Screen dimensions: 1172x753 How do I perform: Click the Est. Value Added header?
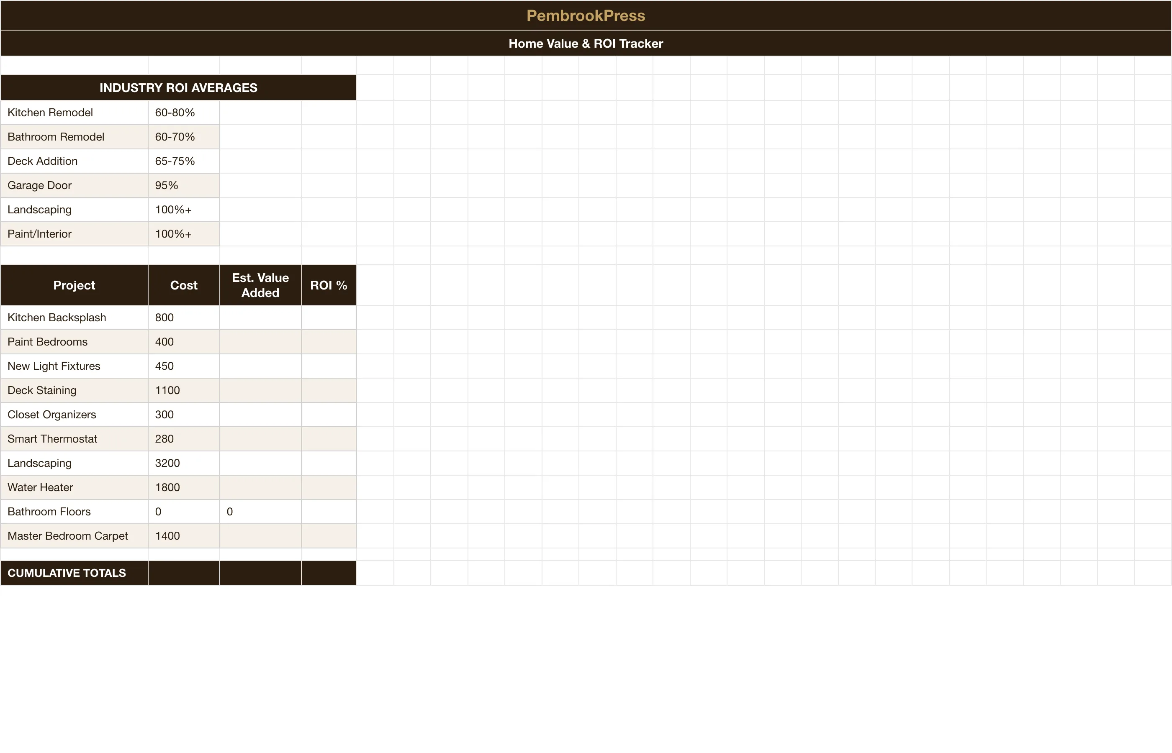point(260,285)
